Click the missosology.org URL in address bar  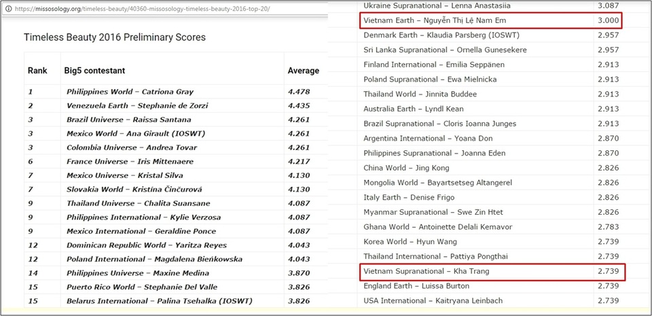[143, 8]
